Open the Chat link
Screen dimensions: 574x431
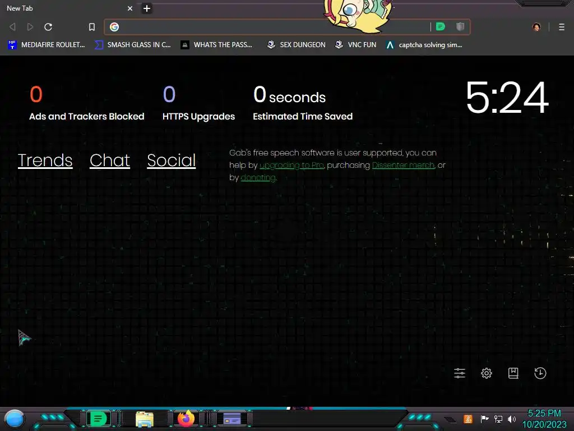110,161
